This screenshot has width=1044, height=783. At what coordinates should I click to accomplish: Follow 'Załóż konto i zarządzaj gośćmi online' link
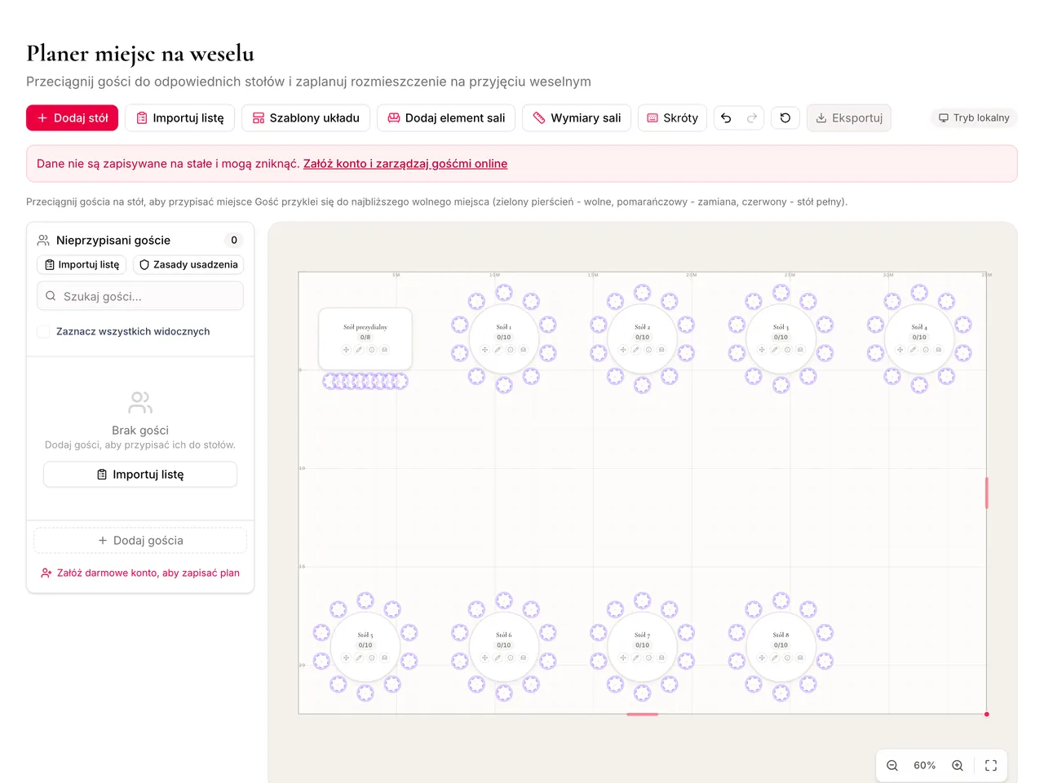click(x=405, y=164)
